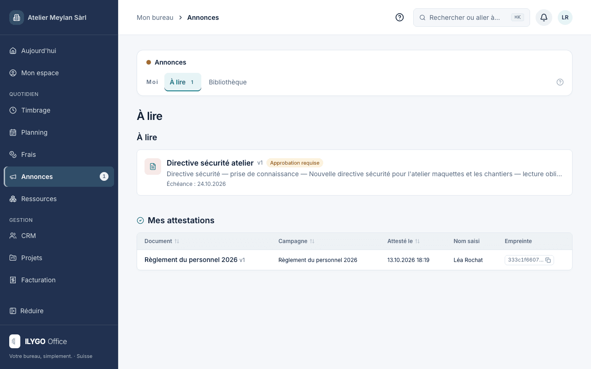Open Planning in sidebar
The width and height of the screenshot is (591, 369).
click(59, 132)
